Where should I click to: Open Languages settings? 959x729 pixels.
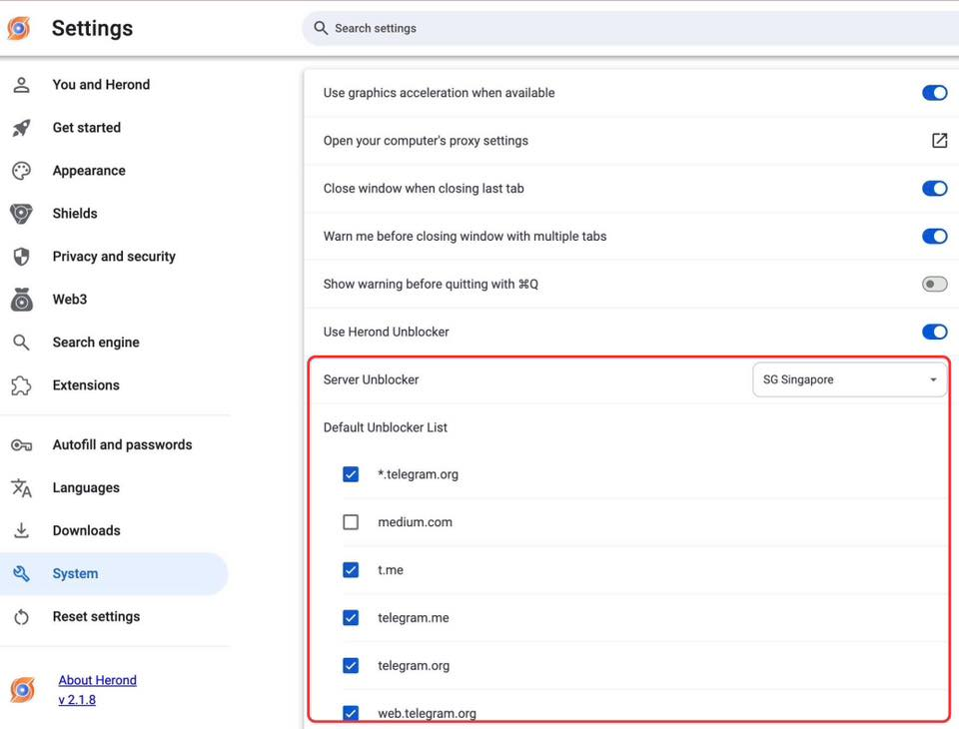(86, 488)
